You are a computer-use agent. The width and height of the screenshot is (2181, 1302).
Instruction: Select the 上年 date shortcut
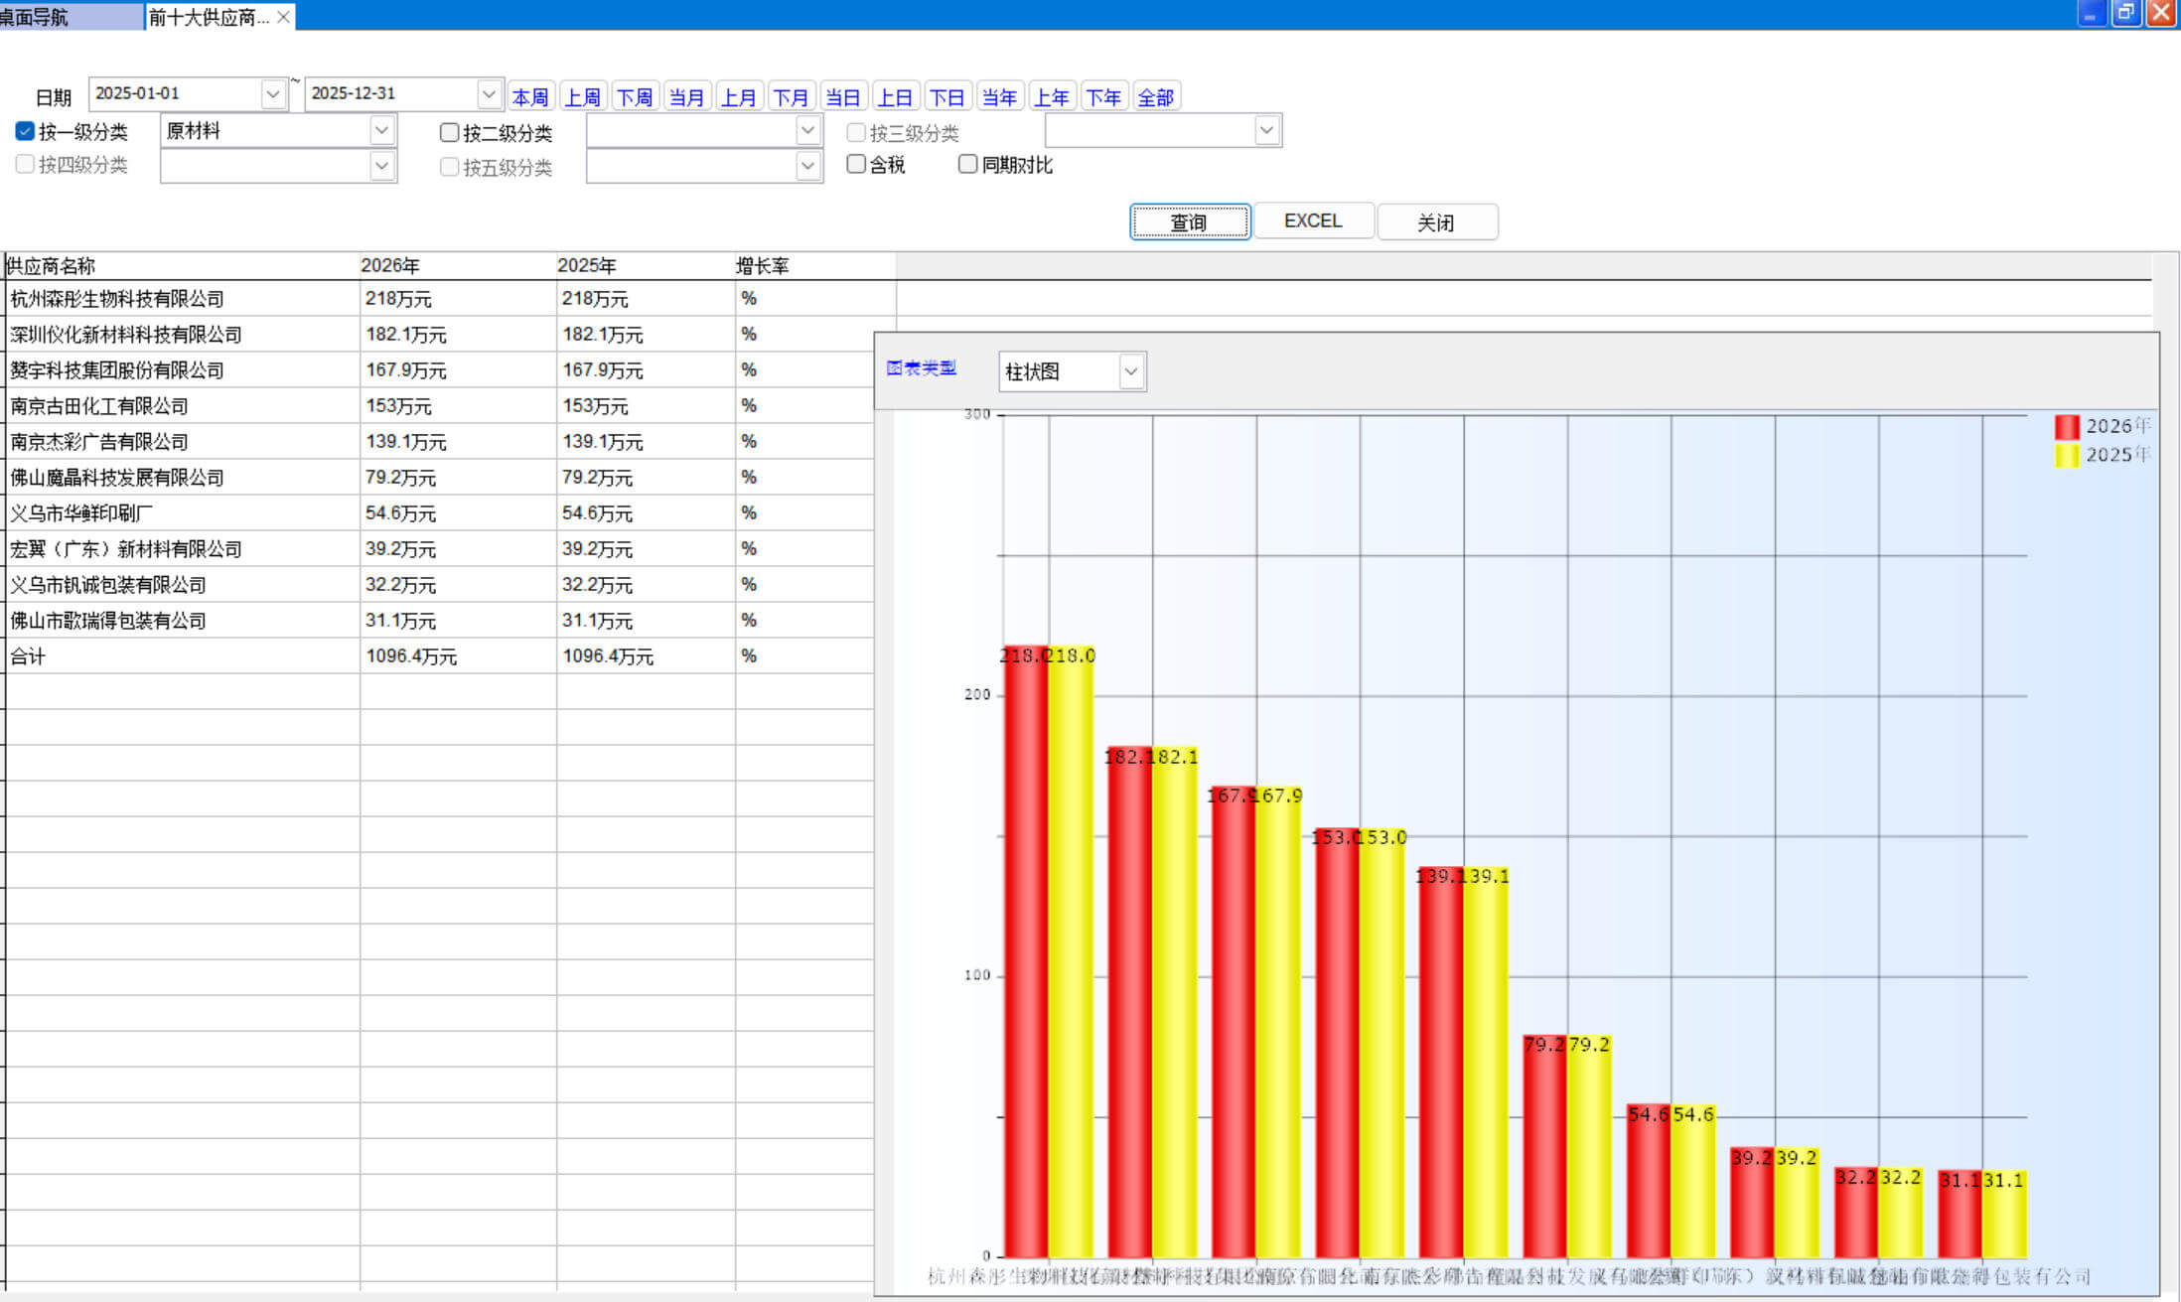[1051, 96]
